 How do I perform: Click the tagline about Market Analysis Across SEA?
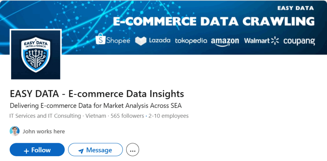(x=96, y=106)
